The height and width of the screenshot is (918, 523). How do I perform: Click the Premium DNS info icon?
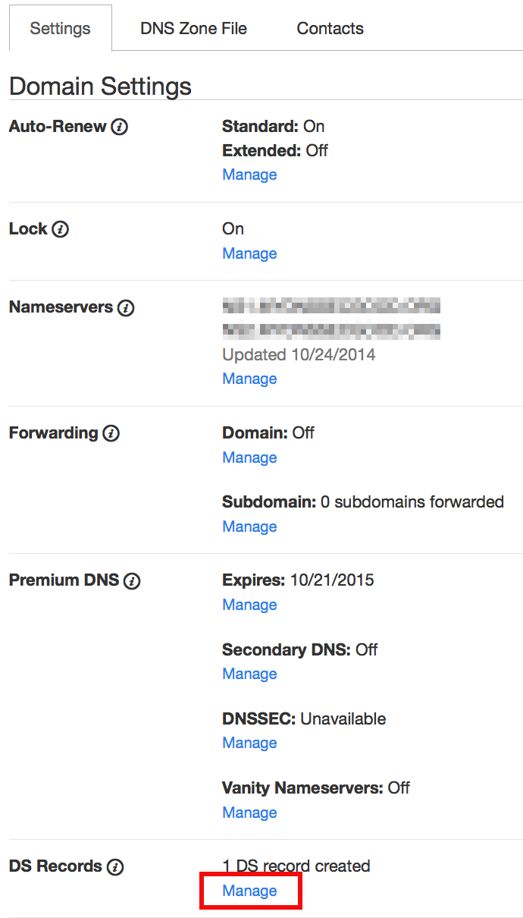pos(132,581)
